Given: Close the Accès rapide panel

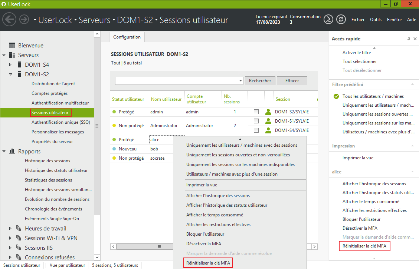Looking at the screenshot, I should coord(415,39).
